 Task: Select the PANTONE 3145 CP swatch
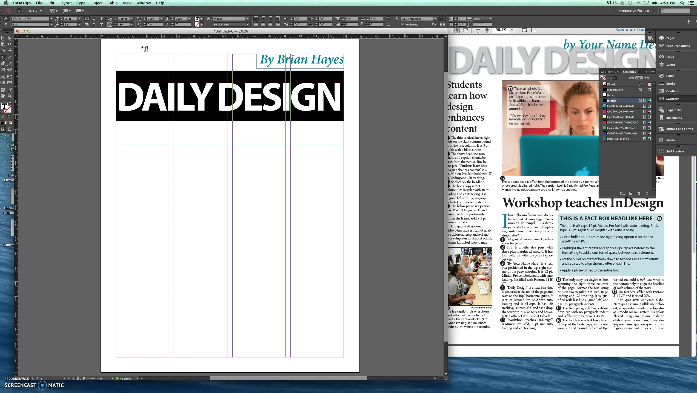click(x=618, y=139)
